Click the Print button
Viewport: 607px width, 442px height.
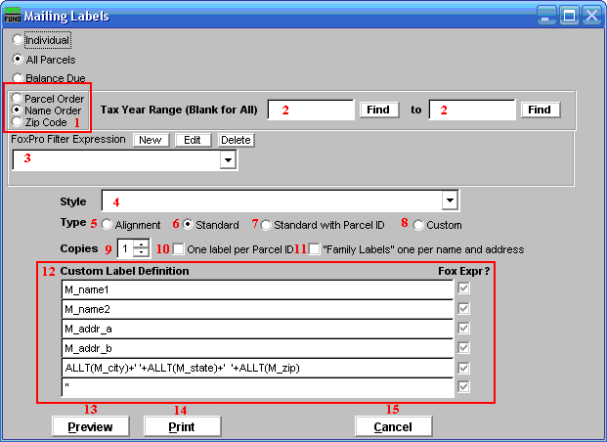coord(182,426)
